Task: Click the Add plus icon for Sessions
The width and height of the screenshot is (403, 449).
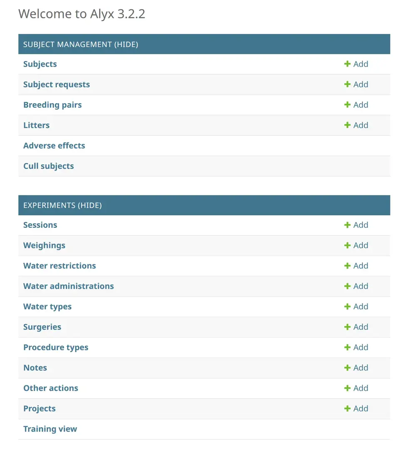Action: tap(347, 224)
